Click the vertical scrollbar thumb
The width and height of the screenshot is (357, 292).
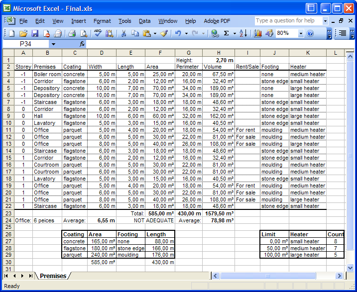[x=350, y=155]
